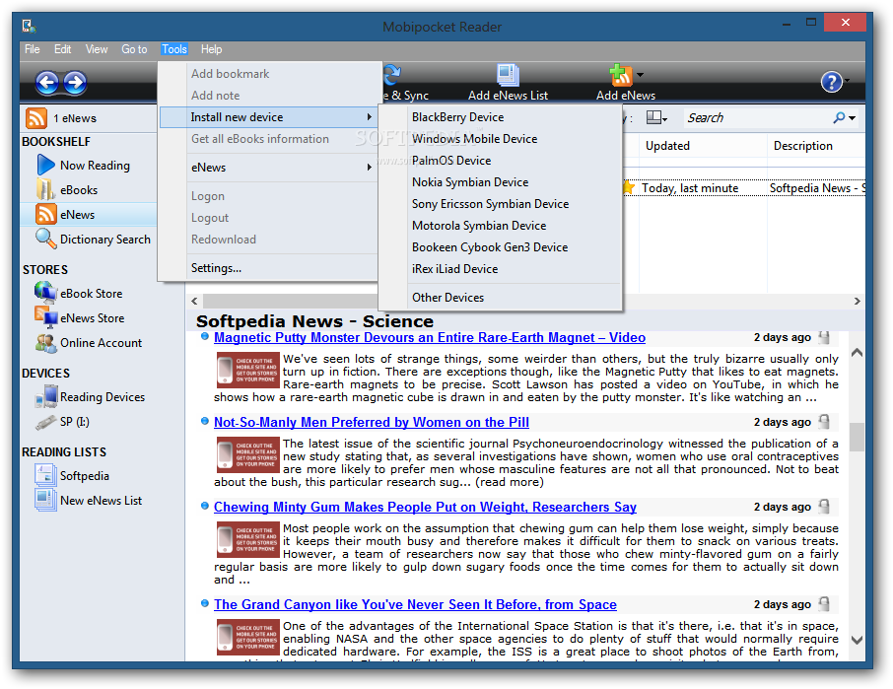This screenshot has width=893, height=689.
Task: Select eBooks in the bookshelf
Action: click(79, 190)
